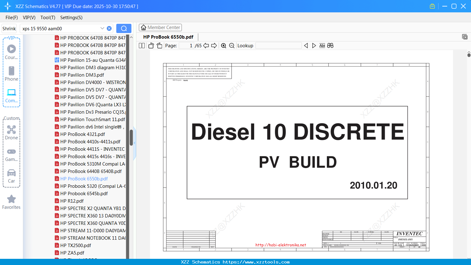Open the Game console category
Viewport: 471px width, 265px height.
[x=11, y=154]
